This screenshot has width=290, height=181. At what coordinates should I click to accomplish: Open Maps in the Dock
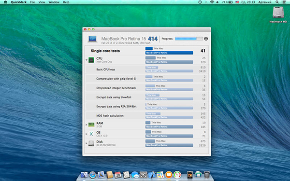(x=160, y=175)
